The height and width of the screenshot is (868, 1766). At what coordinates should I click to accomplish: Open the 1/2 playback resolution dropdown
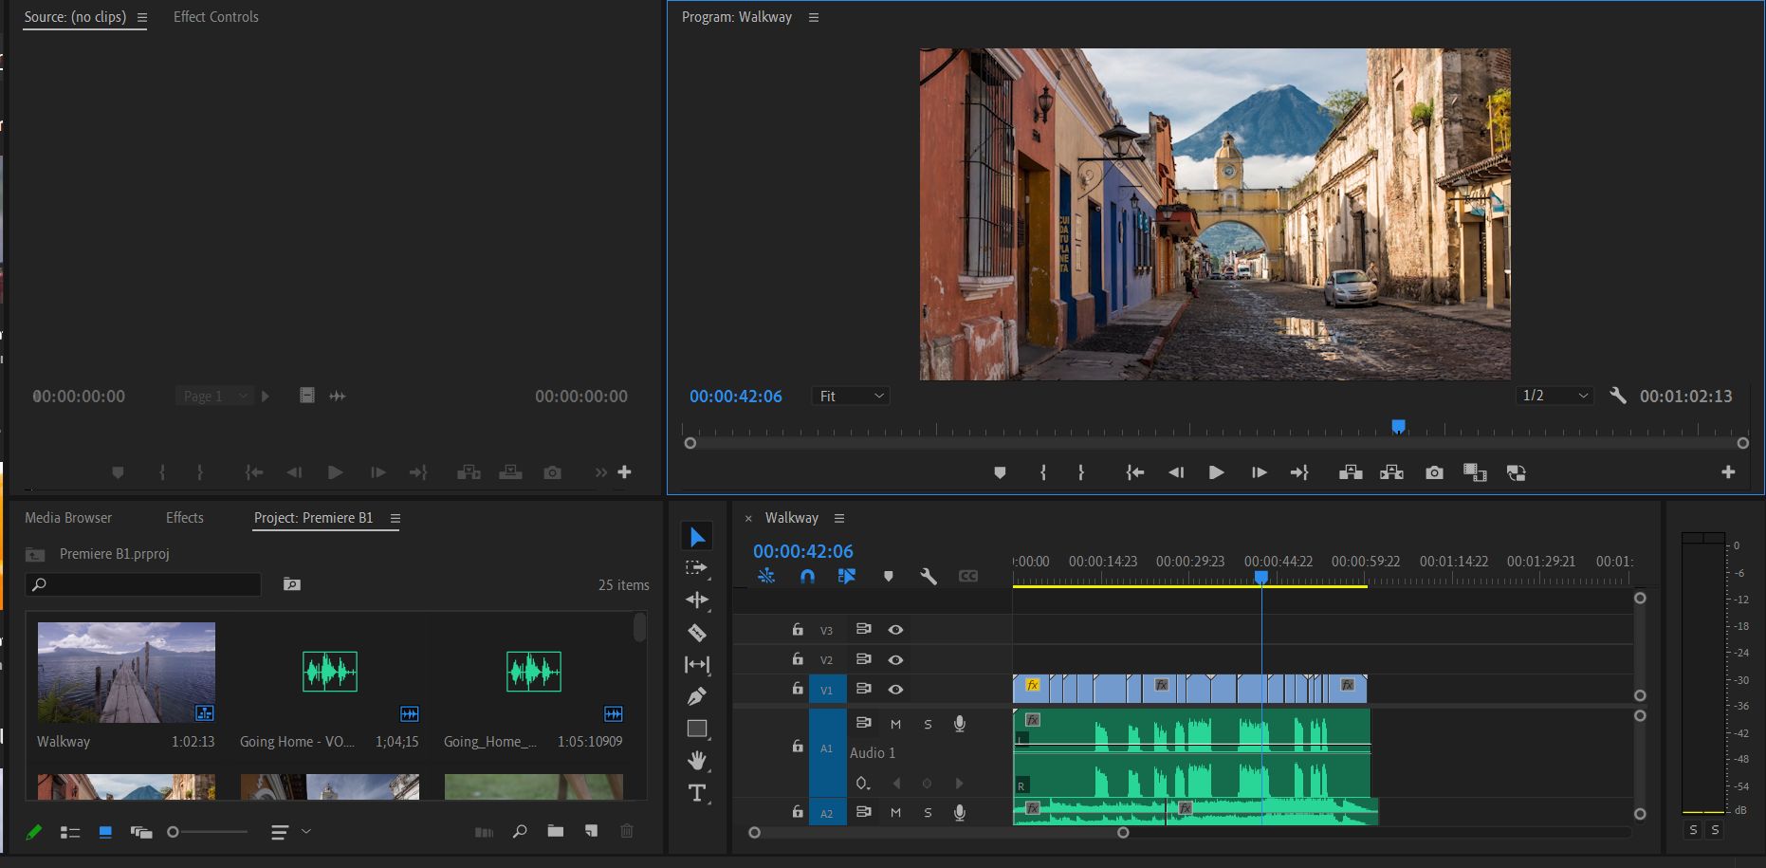(x=1554, y=396)
